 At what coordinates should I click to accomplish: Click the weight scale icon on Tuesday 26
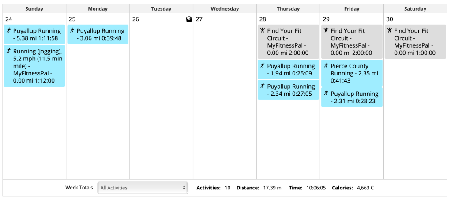(189, 19)
